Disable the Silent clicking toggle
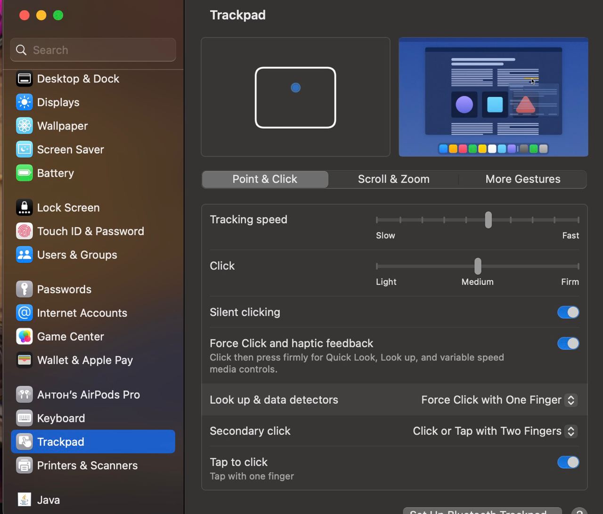The image size is (603, 514). 568,312
